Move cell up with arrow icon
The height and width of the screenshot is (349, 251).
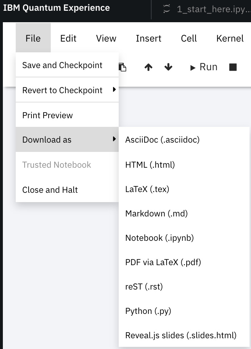(148, 67)
